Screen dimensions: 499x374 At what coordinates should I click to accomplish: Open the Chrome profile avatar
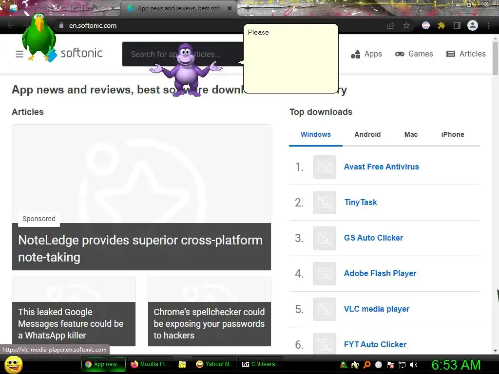[x=473, y=25]
